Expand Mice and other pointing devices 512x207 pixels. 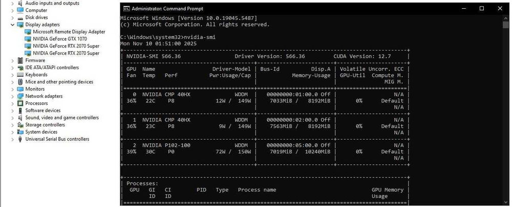13,82
